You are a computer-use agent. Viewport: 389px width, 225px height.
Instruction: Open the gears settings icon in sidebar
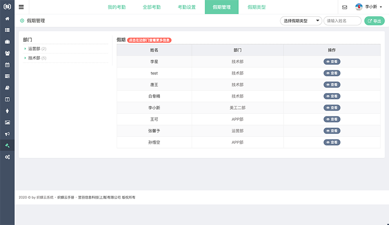tap(7, 157)
